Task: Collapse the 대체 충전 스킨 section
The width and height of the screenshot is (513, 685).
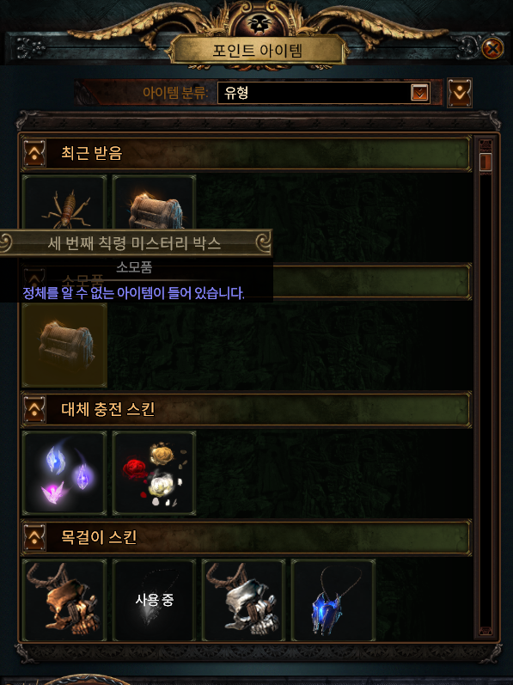Action: click(x=34, y=409)
